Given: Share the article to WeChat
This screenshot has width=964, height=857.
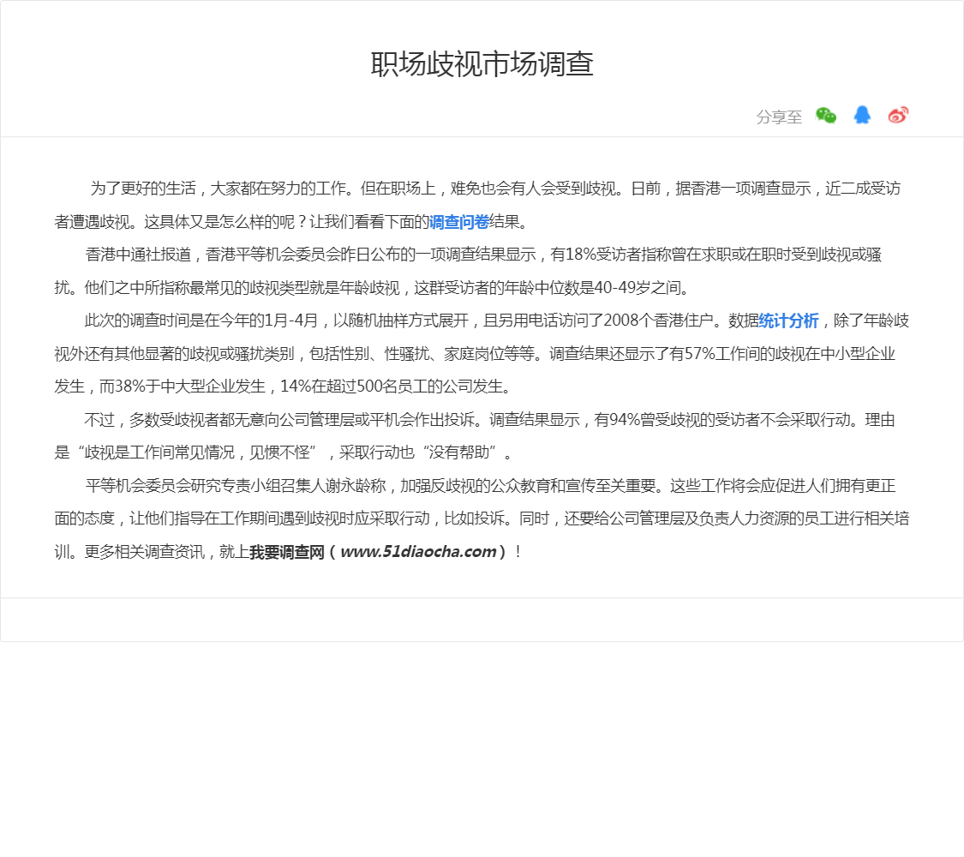Looking at the screenshot, I should [826, 115].
